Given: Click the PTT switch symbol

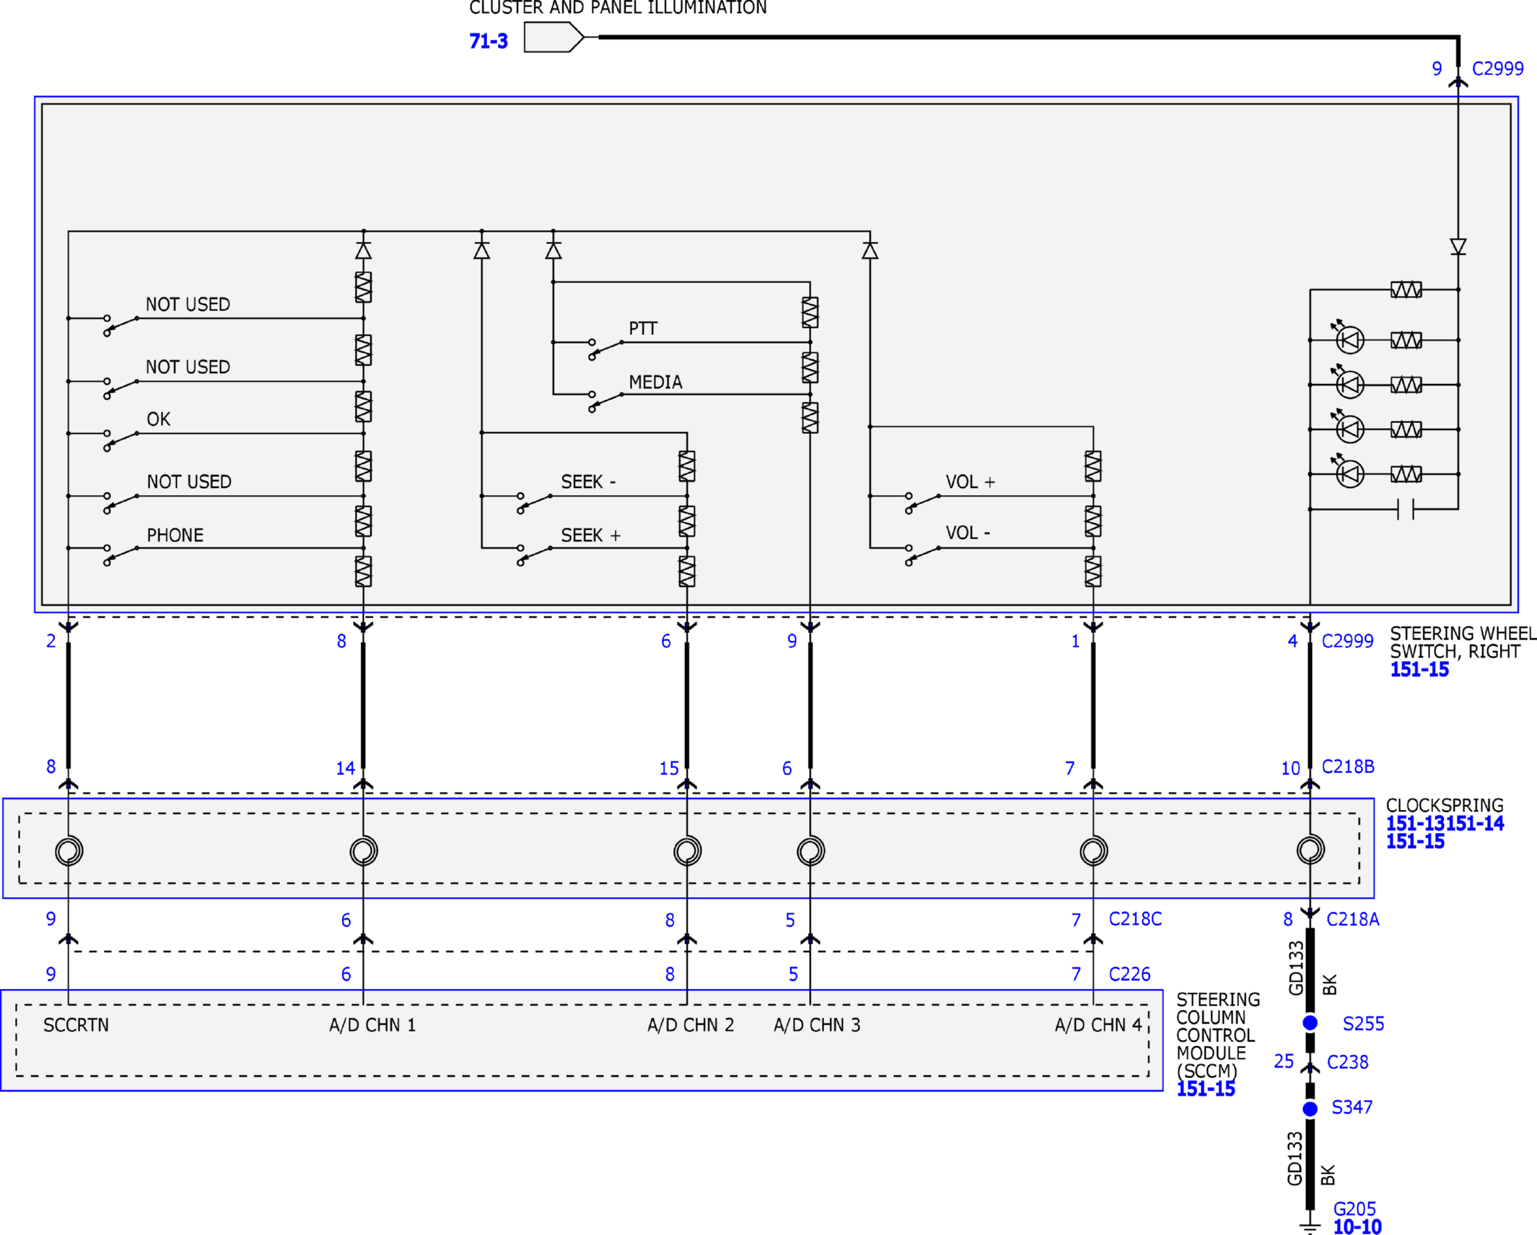Looking at the screenshot, I should point(606,349).
